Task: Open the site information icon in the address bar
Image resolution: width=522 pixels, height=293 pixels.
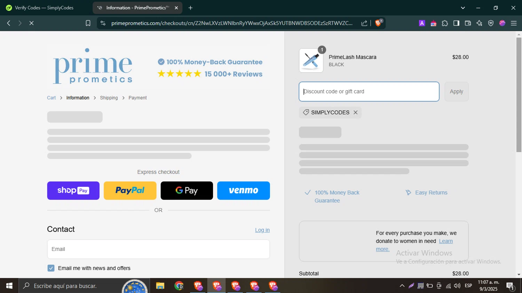Action: pos(103,23)
